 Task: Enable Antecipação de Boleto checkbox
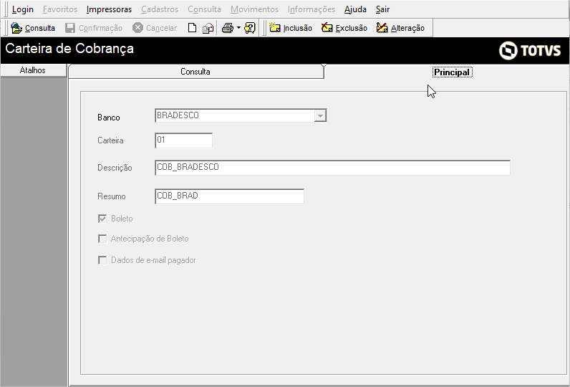pyautogui.click(x=102, y=239)
